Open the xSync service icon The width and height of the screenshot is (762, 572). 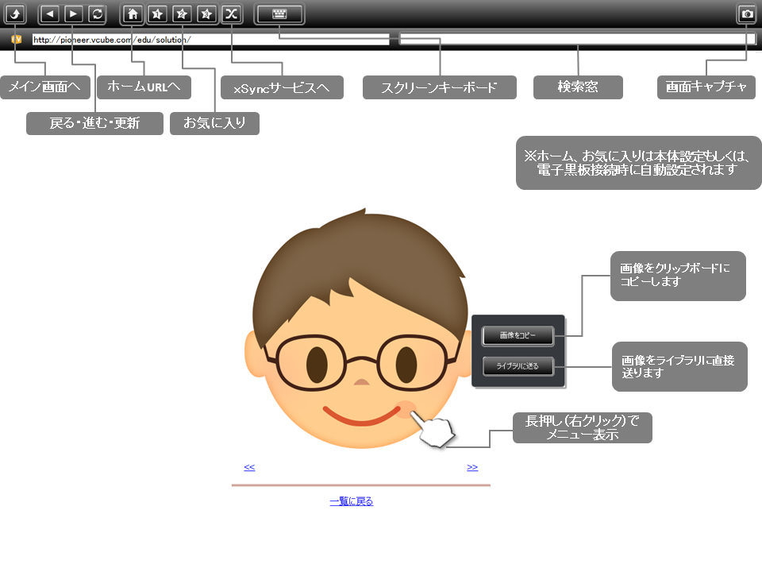(x=231, y=14)
